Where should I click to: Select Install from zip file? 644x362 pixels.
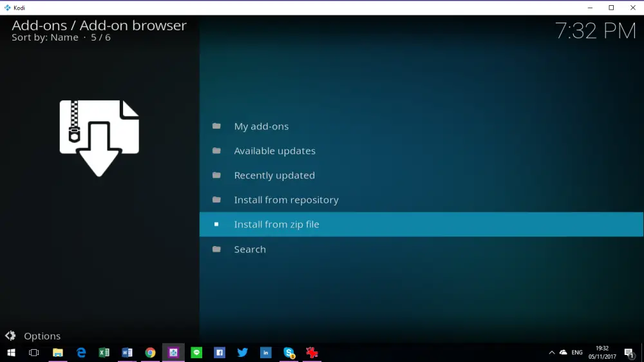pyautogui.click(x=421, y=224)
